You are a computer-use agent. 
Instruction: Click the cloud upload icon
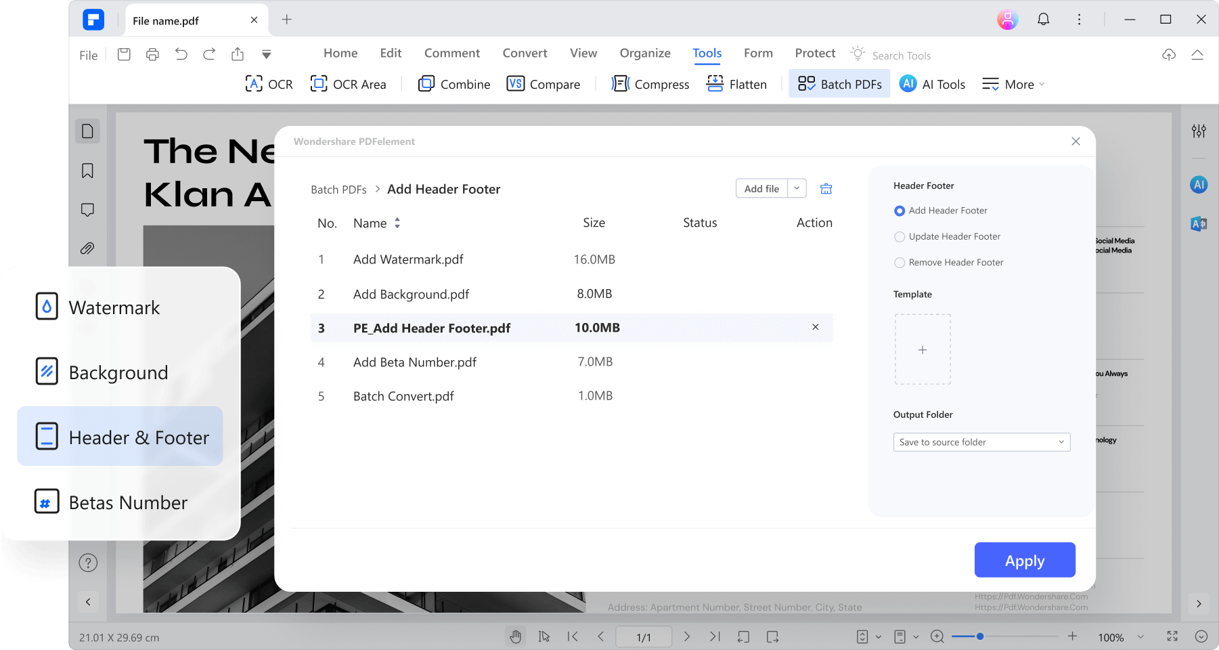(1169, 55)
